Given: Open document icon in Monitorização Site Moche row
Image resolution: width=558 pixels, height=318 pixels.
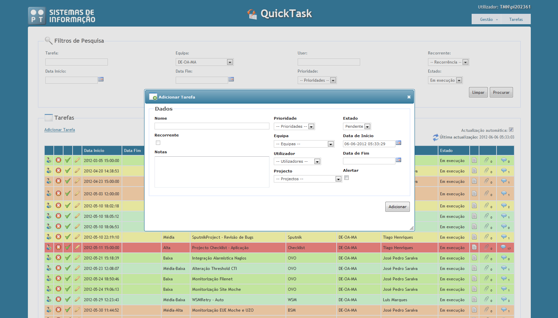Looking at the screenshot, I should point(474,289).
